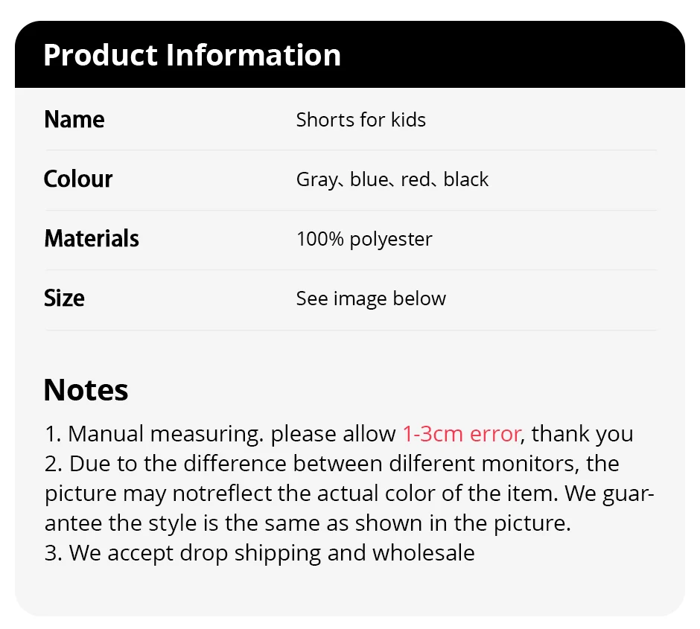Click the Name row label
This screenshot has height=629, width=700.
click(x=74, y=120)
